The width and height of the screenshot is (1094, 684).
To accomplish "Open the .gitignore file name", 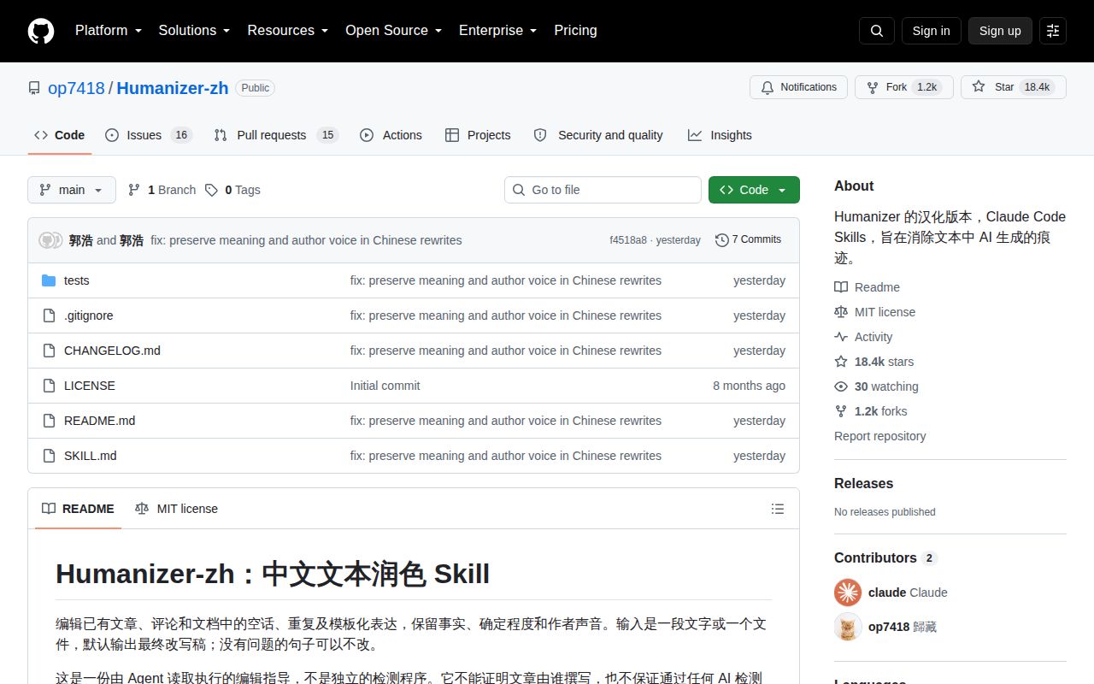I will [89, 315].
